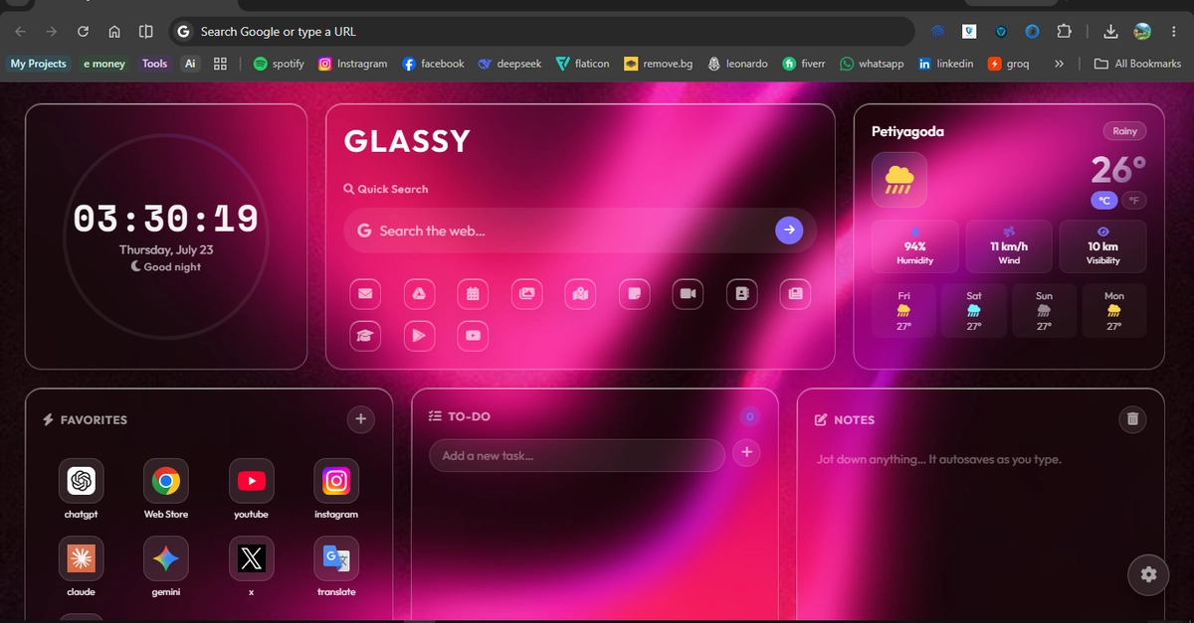
Task: Reload the page
Action: pos(83,32)
